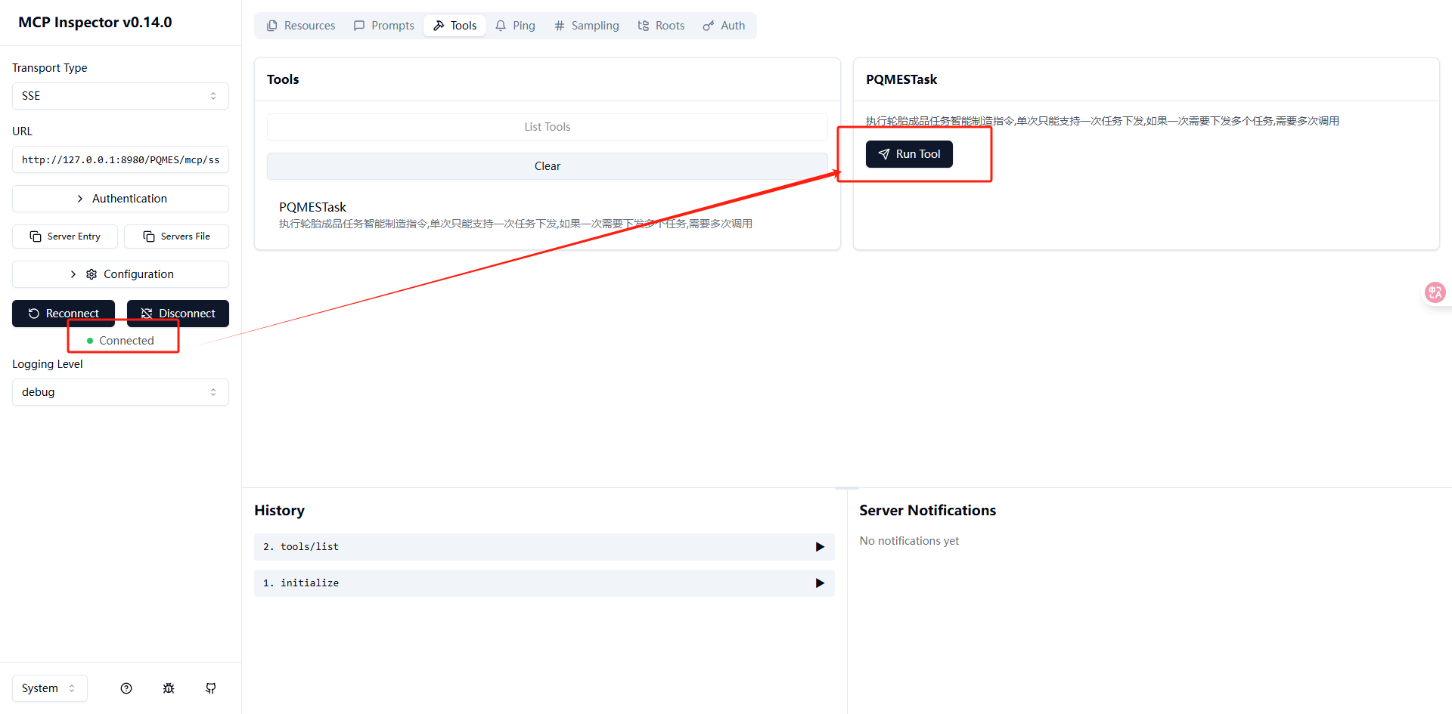Click the help question mark icon
The height and width of the screenshot is (714, 1452).
click(x=126, y=688)
